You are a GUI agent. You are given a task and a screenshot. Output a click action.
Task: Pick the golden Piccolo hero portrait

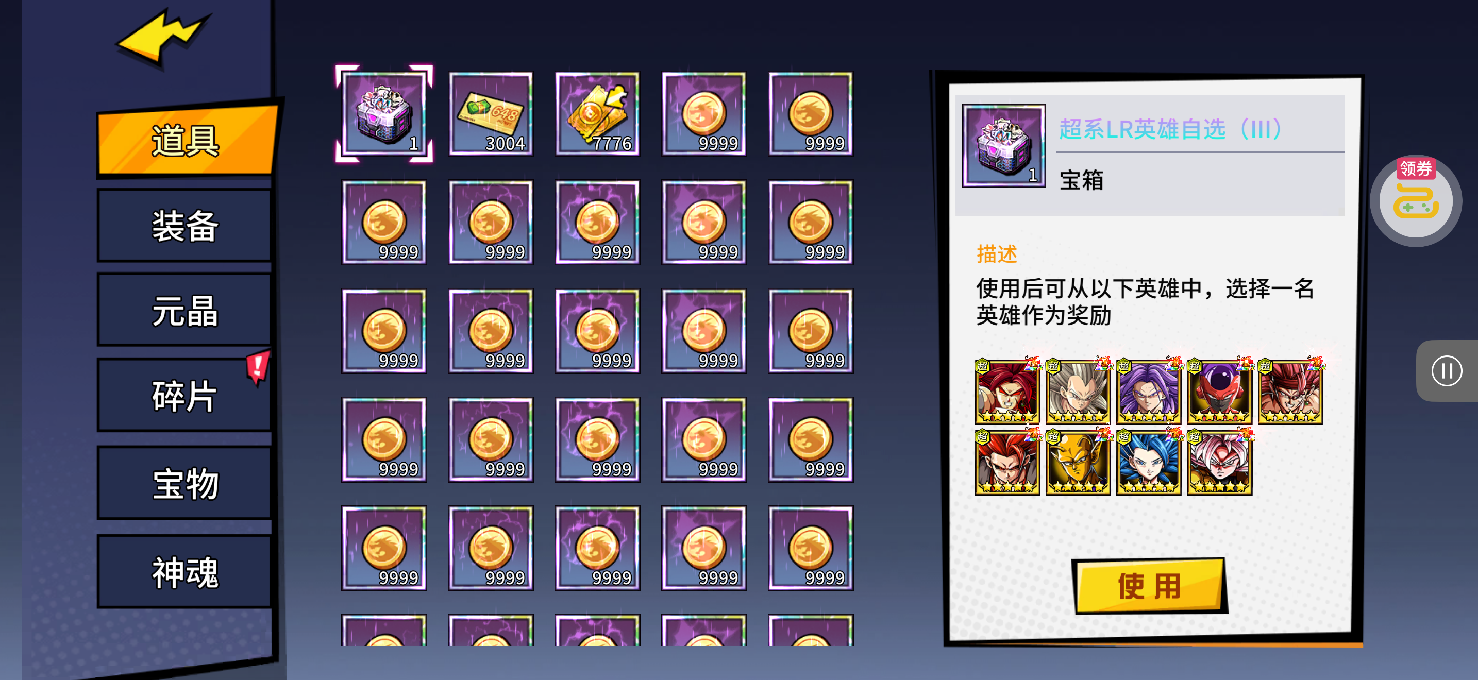tap(1078, 463)
